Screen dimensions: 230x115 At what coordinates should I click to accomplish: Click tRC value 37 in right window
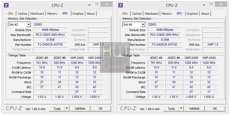(x=156, y=87)
